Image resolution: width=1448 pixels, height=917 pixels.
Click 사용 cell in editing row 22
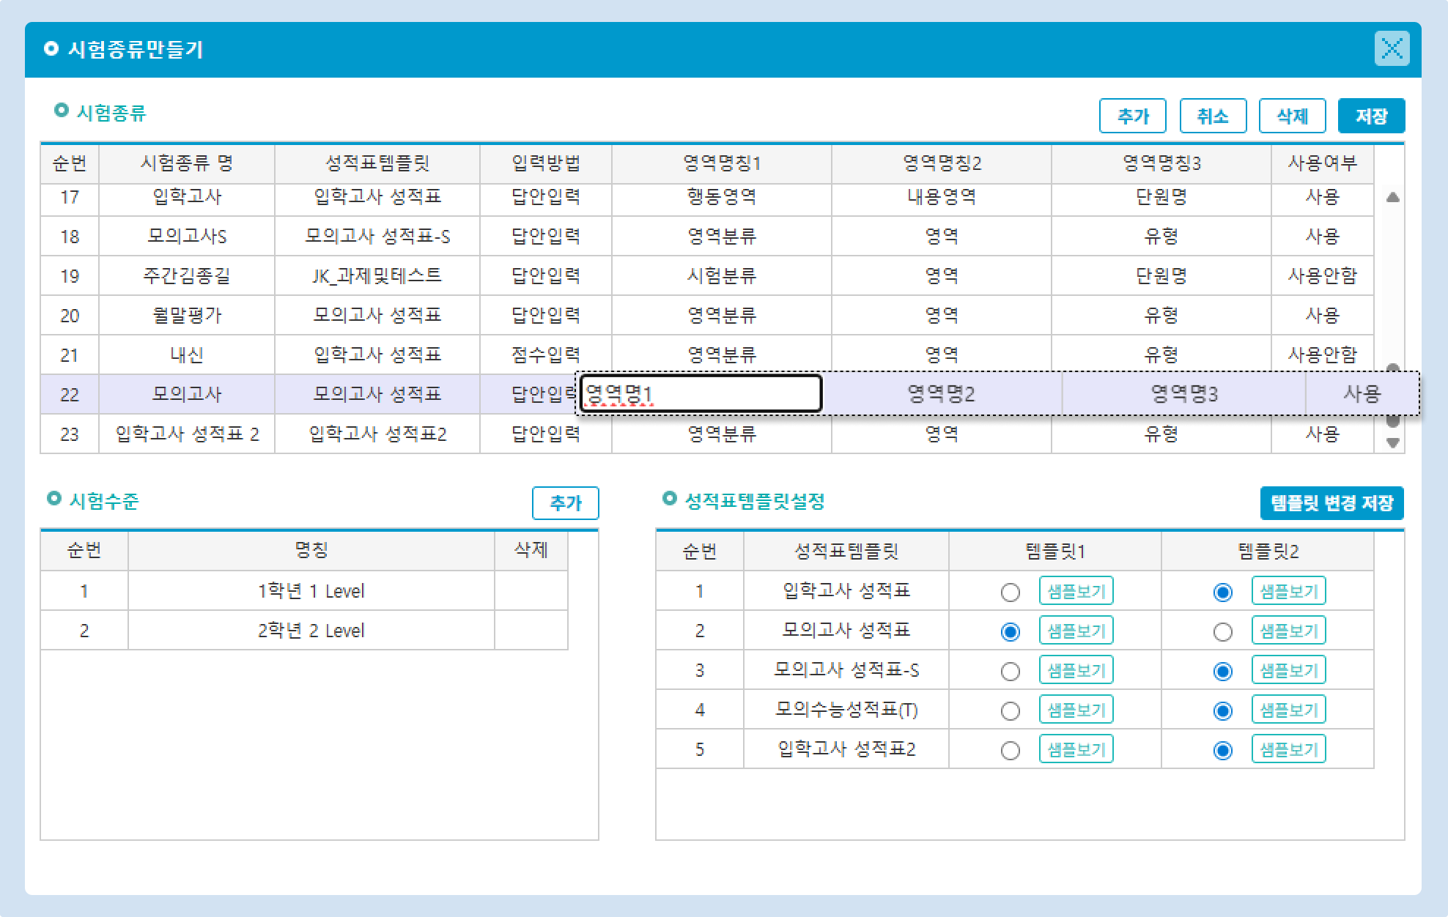click(1362, 394)
